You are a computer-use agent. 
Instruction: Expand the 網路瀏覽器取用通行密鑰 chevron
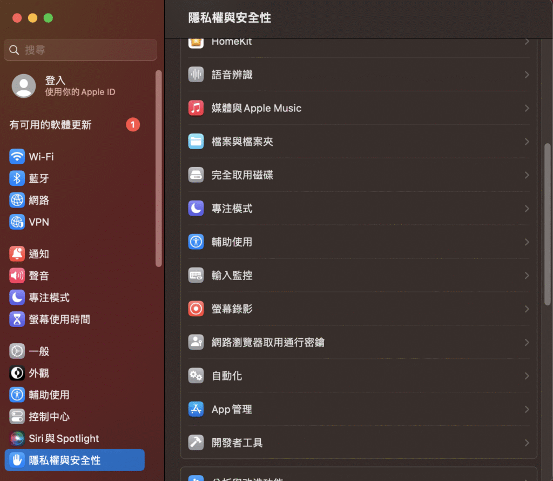527,342
